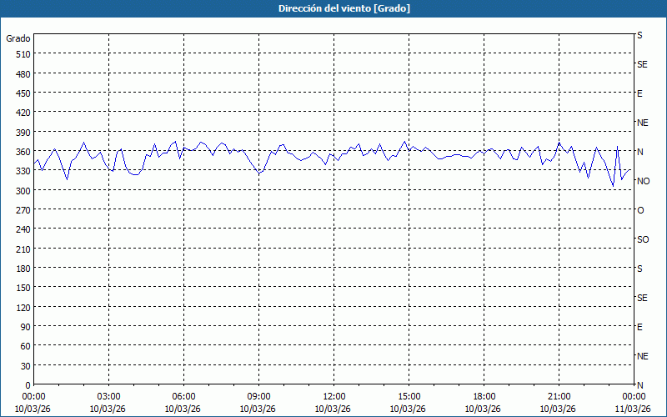This screenshot has height=417, width=667.
Task: Click the 90 y-axis tick label
Action: click(25, 326)
